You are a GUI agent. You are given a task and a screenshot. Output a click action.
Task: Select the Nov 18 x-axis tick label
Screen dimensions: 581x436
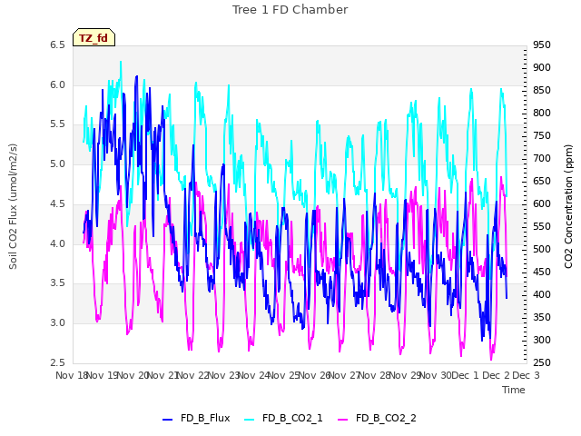[x=72, y=375]
